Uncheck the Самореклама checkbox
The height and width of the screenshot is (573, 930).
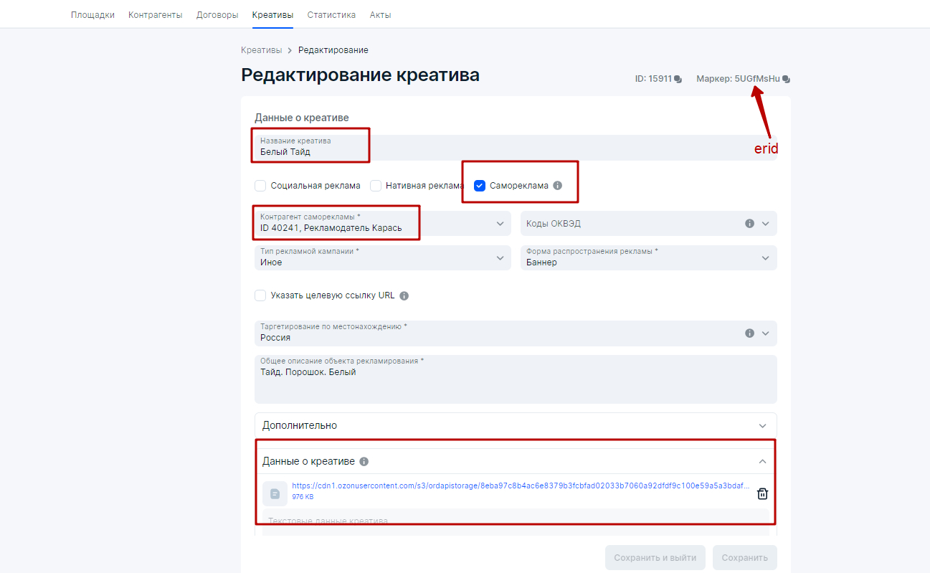point(480,186)
